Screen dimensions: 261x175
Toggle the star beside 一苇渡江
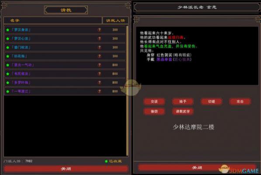coord(8,91)
